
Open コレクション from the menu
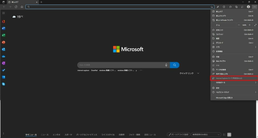click(x=234, y=34)
